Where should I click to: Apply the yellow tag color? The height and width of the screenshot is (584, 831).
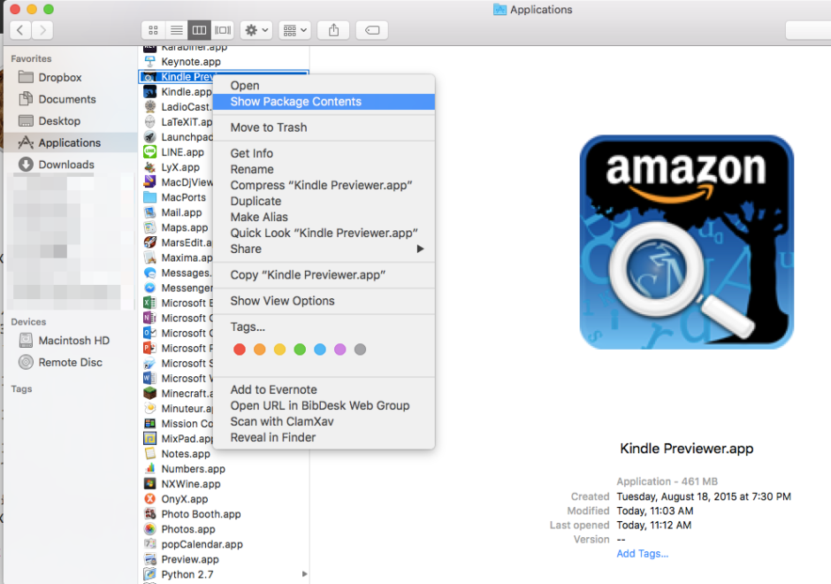(x=280, y=349)
